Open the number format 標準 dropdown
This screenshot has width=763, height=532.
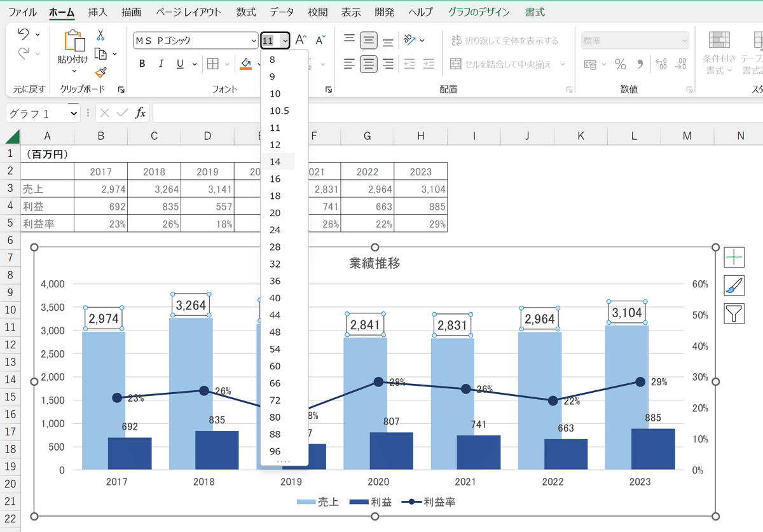[x=685, y=41]
